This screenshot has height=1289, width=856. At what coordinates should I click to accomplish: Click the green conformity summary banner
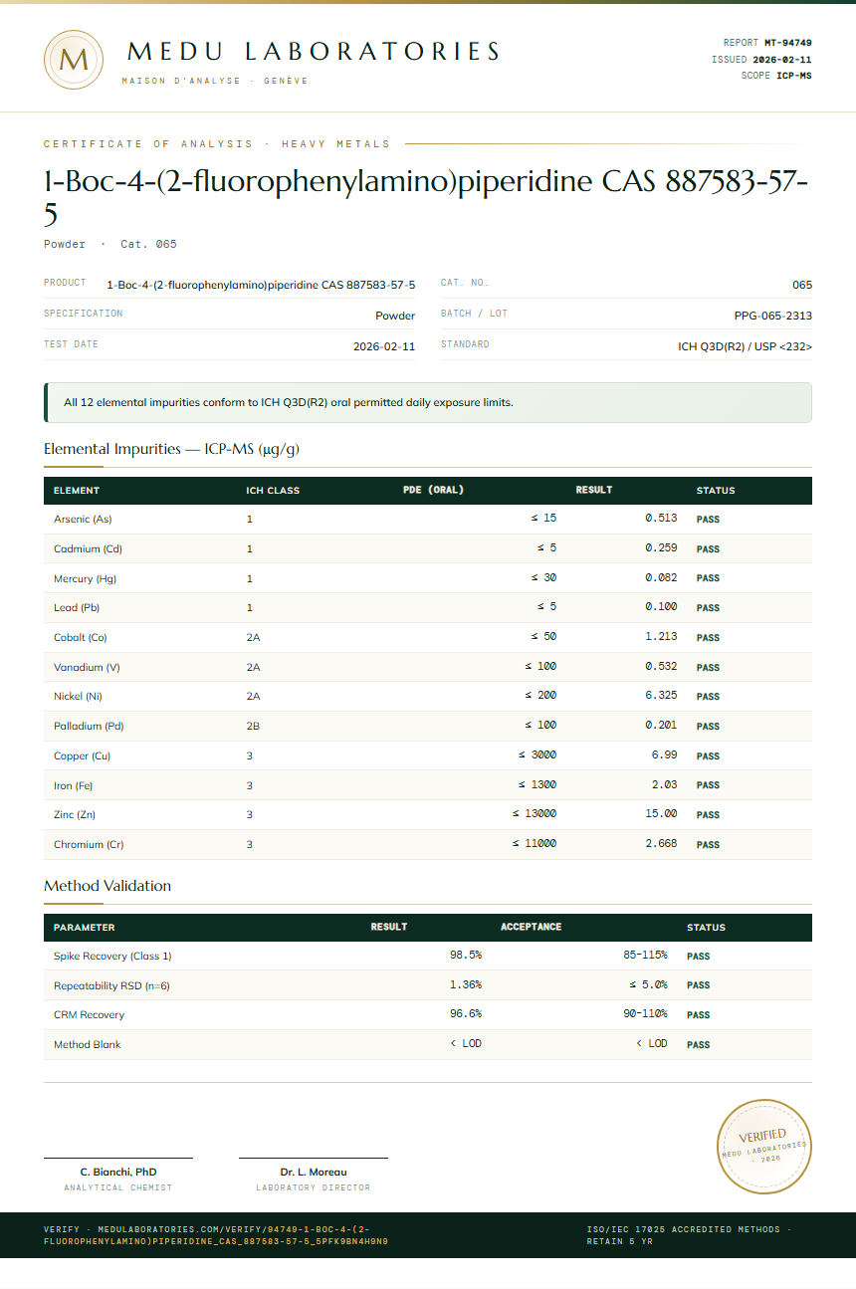(428, 403)
